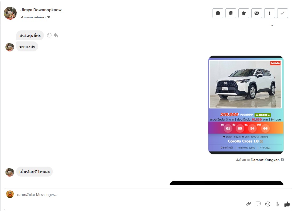The height and width of the screenshot is (211, 292).
Task: Click the countdown timer banner on the card
Action: [x=246, y=128]
